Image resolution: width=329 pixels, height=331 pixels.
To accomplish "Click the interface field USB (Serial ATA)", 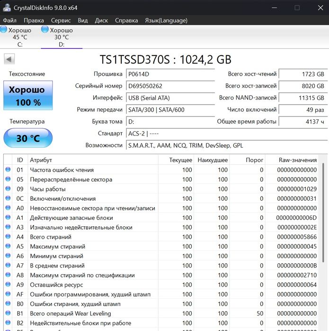I will coord(170,98).
